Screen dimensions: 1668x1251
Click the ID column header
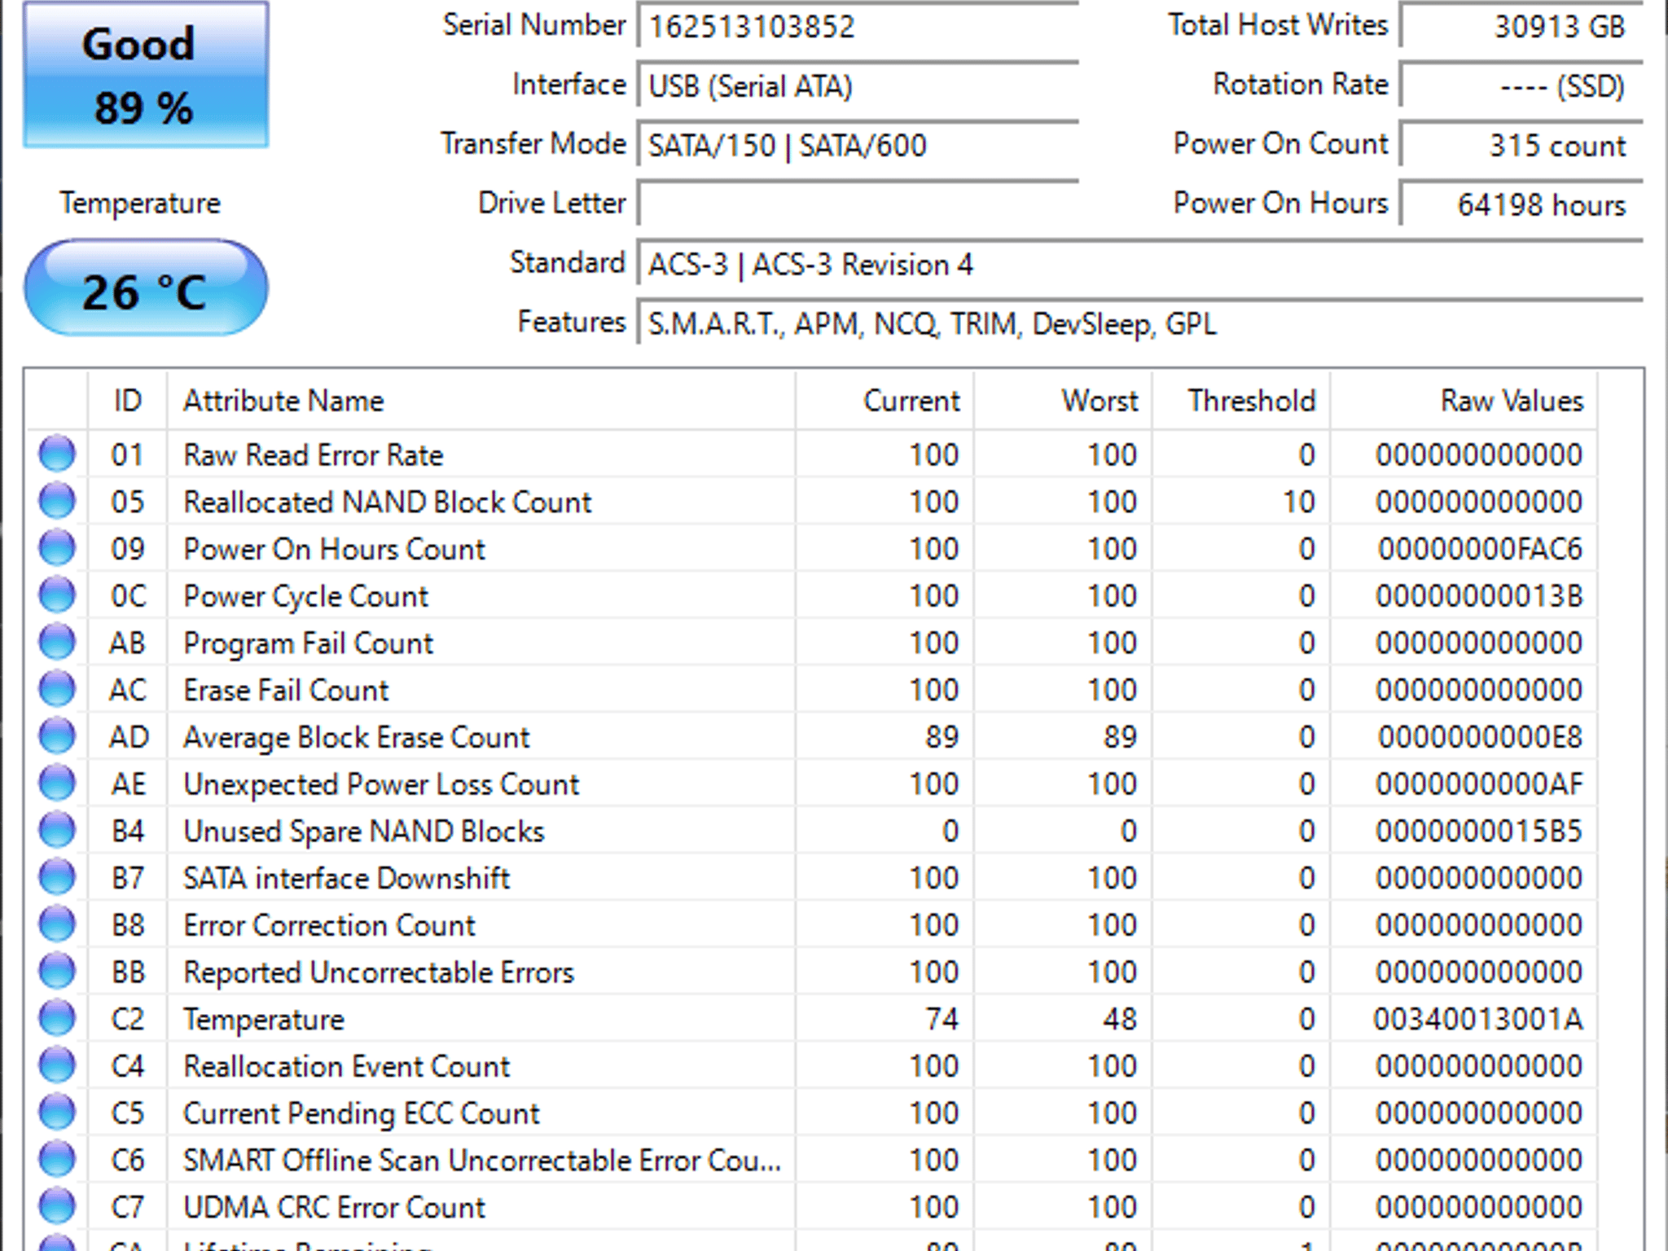(x=127, y=401)
